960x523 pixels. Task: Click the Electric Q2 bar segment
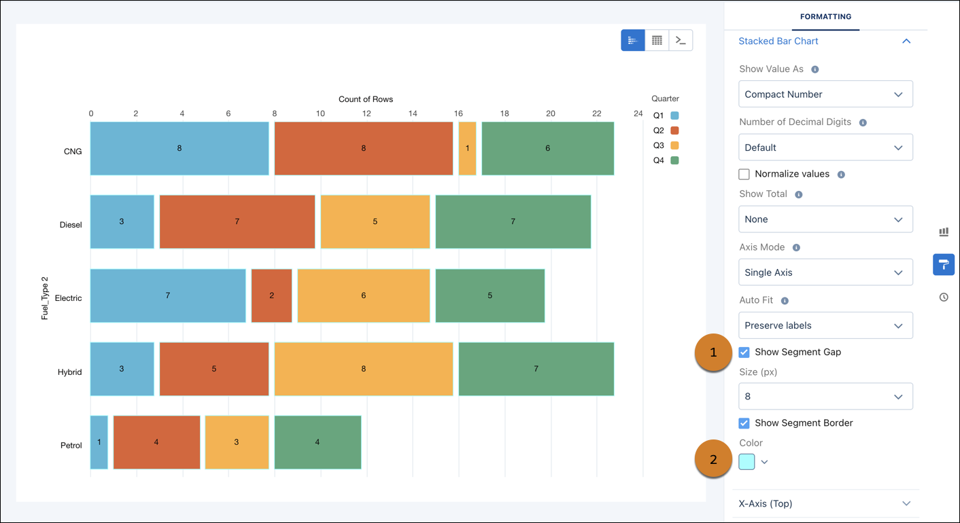[x=272, y=295]
